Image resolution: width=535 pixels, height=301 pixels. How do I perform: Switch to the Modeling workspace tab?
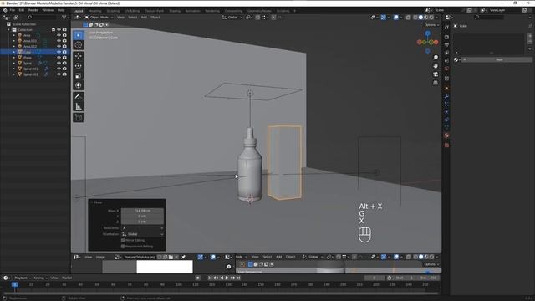(x=94, y=11)
